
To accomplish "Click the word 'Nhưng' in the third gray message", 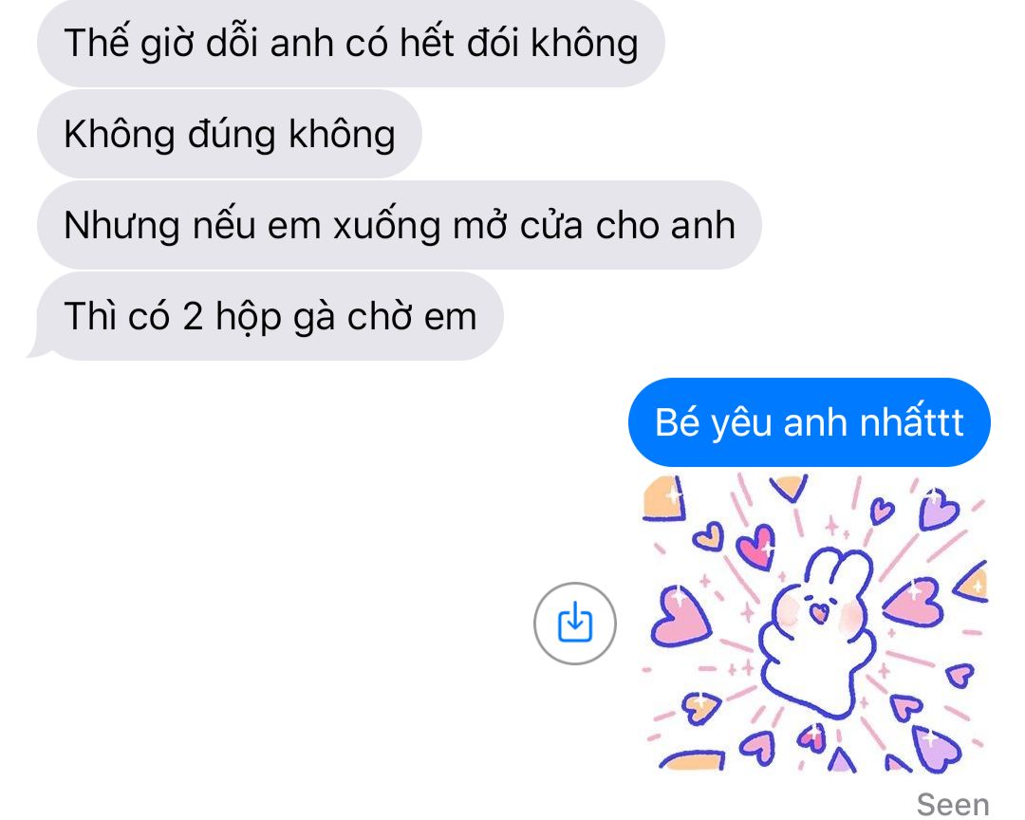I will [x=121, y=226].
